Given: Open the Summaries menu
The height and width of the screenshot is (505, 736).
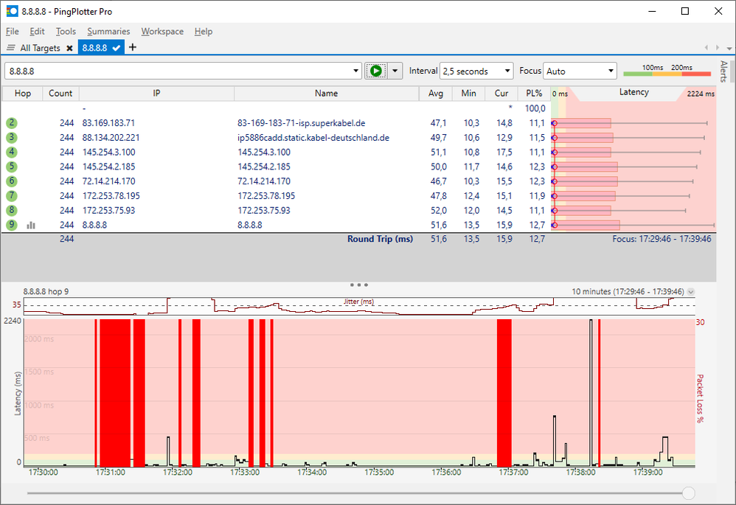Looking at the screenshot, I should coord(108,32).
